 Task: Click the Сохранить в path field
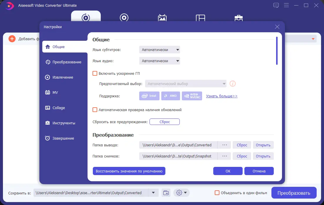[x=91, y=193]
